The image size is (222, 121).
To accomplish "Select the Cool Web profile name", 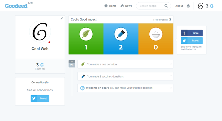I will coord(40,49).
